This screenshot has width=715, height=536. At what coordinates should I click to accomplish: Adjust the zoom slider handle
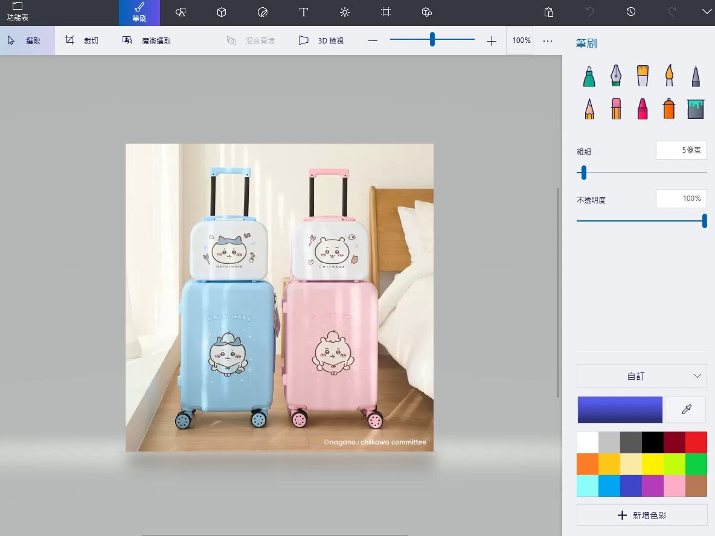tap(432, 40)
